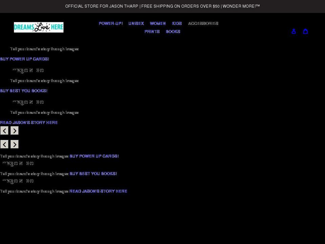This screenshot has height=244, width=325.
Task: Open the shopping cart icon
Action: click(x=305, y=31)
